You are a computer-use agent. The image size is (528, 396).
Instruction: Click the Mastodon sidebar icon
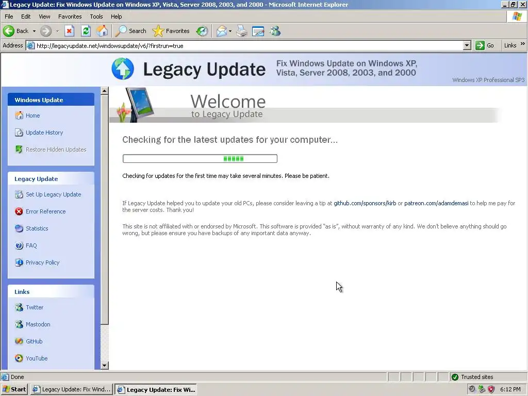point(19,324)
